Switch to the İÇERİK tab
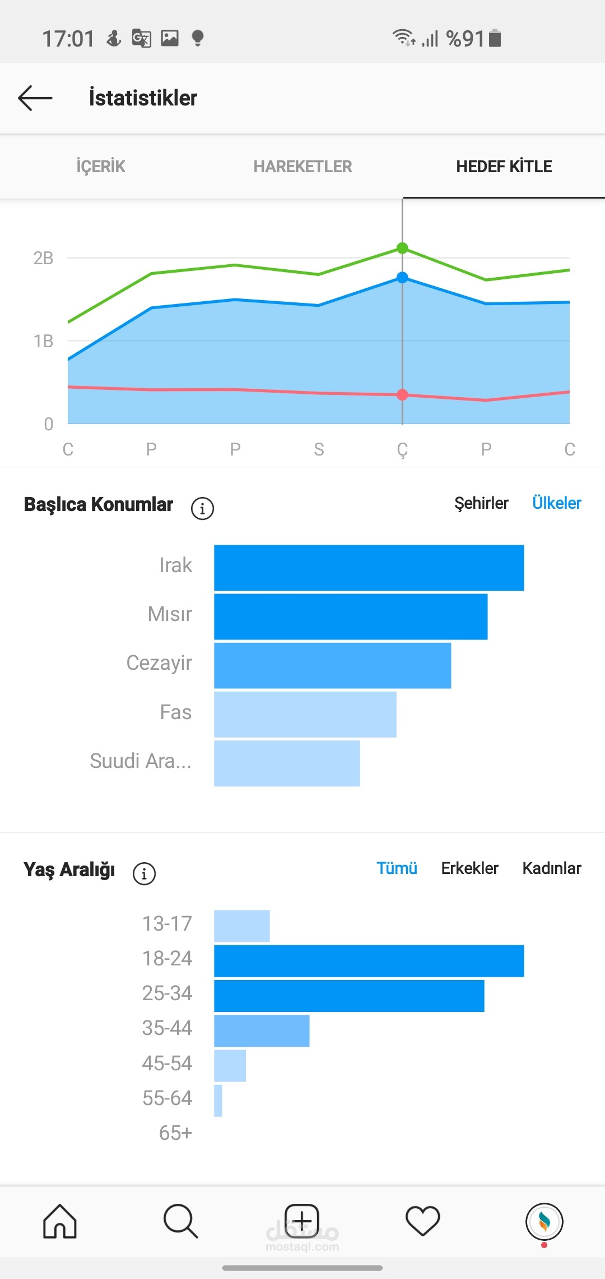 101,167
